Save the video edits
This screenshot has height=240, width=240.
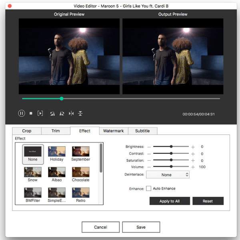[141, 227]
